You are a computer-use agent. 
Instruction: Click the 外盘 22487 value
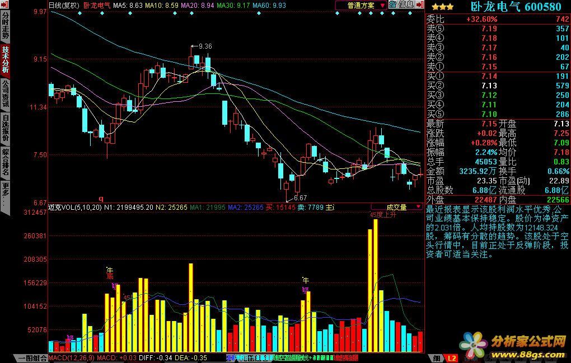[x=486, y=199]
